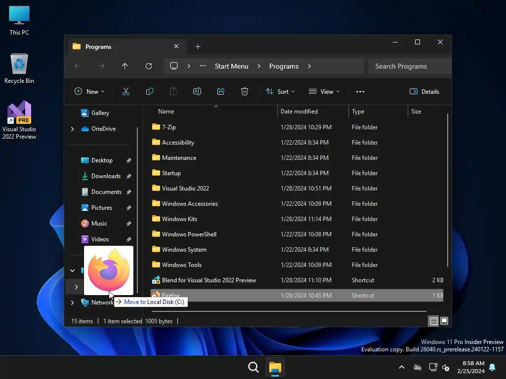Unpin Pictures from Quick access

[129, 208]
